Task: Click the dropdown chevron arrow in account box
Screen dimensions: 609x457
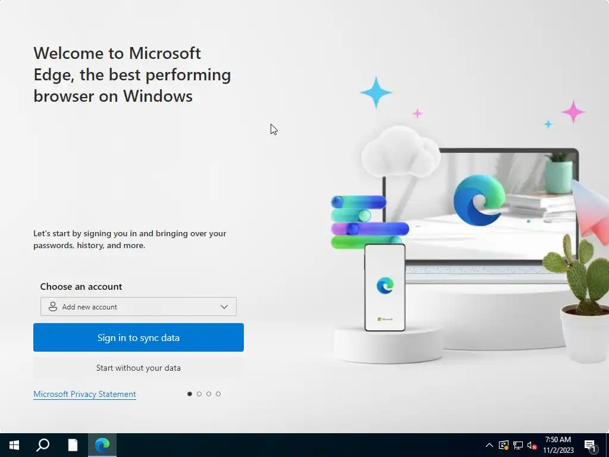Action: pyautogui.click(x=224, y=306)
